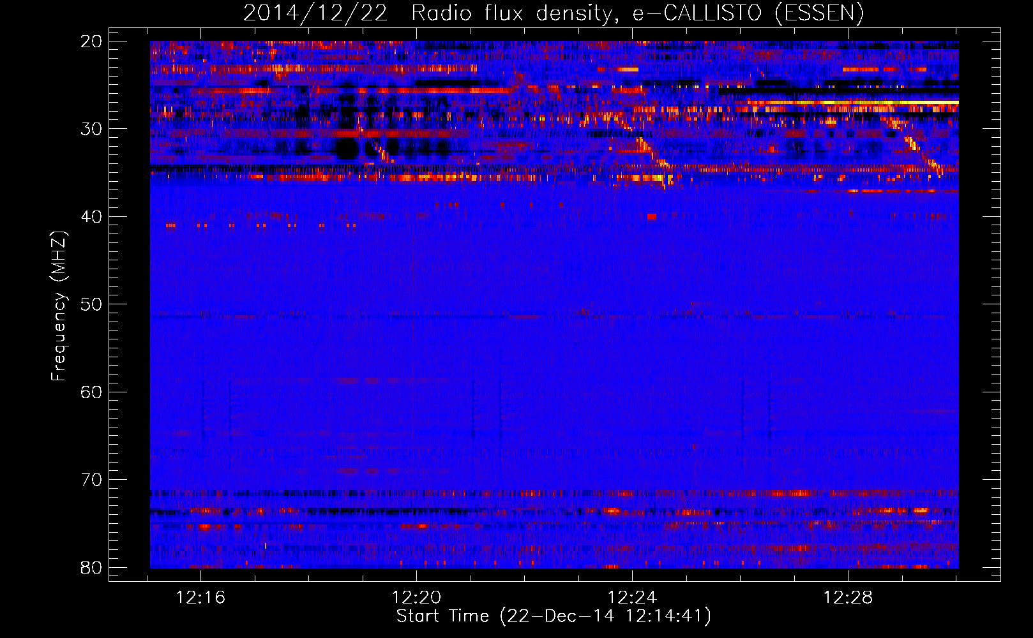This screenshot has width=1033, height=638.
Task: Click the 70 MHz frequency tick label
Action: tap(93, 480)
